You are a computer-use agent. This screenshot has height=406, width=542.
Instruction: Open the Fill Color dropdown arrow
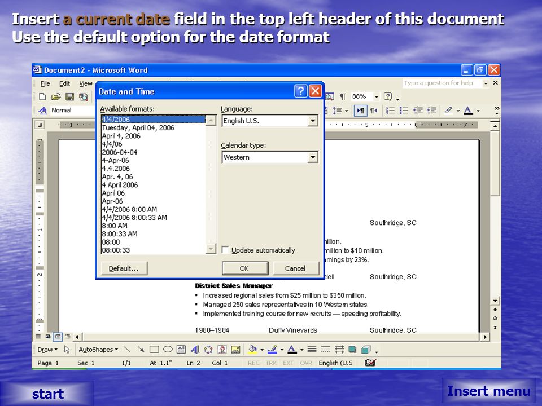[262, 350]
